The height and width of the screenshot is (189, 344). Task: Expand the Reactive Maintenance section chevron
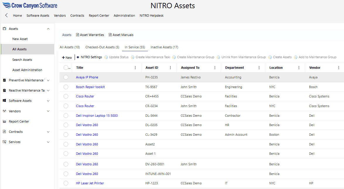pos(48,90)
